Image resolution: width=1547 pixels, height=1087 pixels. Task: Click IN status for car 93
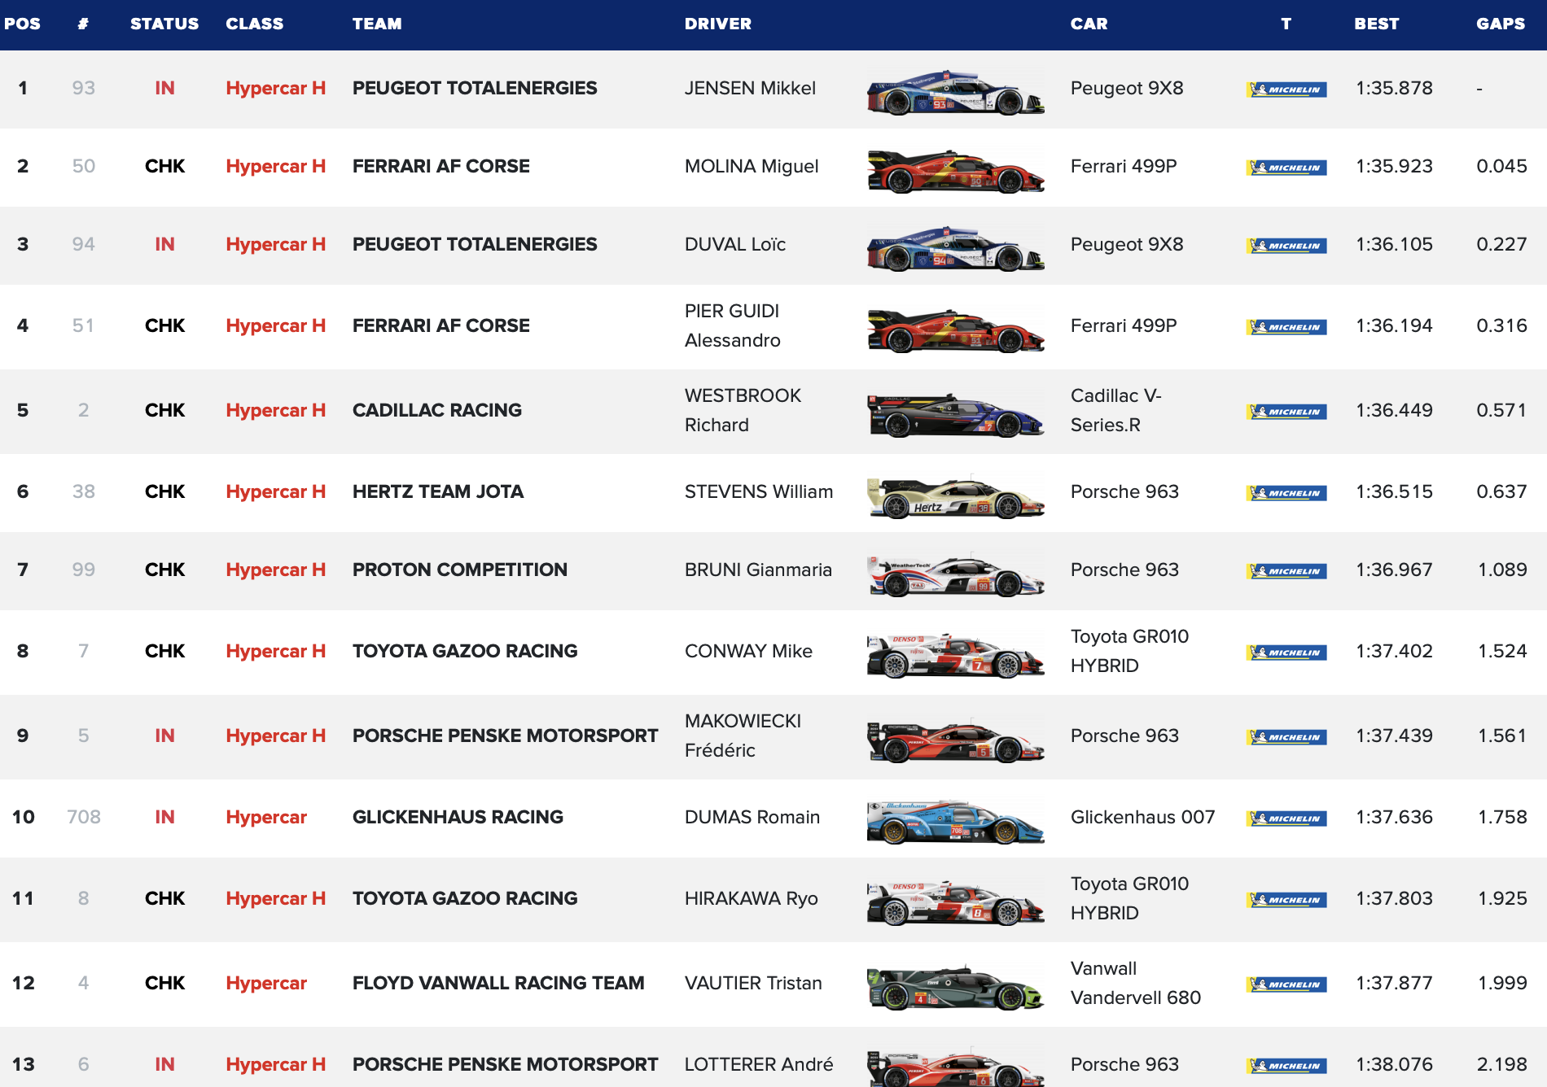pos(164,88)
